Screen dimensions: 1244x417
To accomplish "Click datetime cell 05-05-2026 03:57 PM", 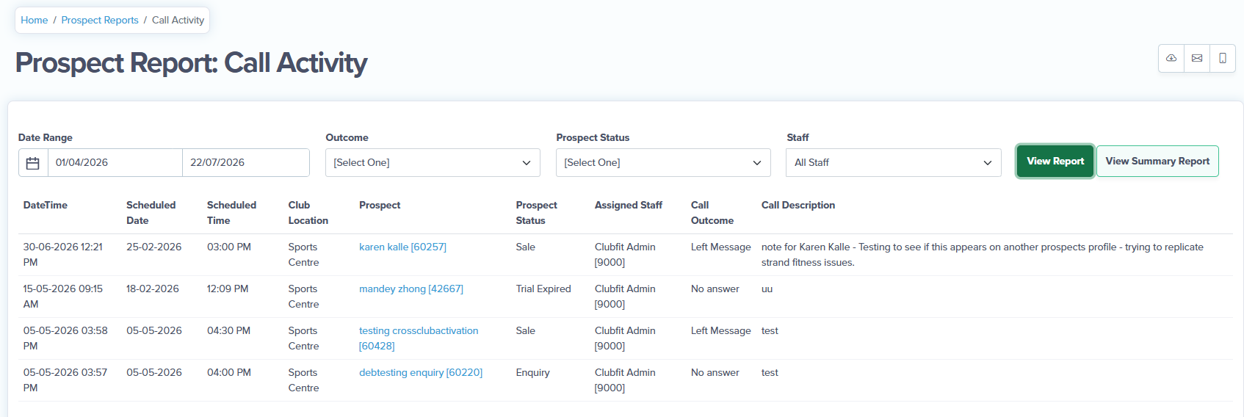I will coord(65,380).
